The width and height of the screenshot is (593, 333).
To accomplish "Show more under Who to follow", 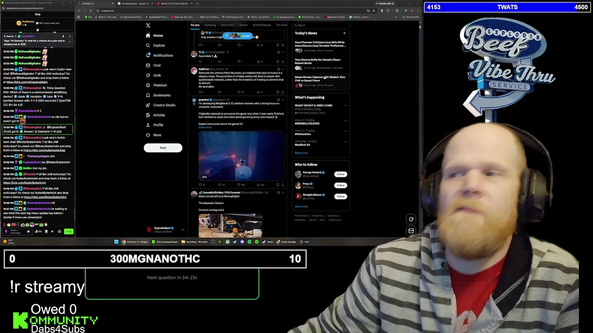I will tap(301, 207).
